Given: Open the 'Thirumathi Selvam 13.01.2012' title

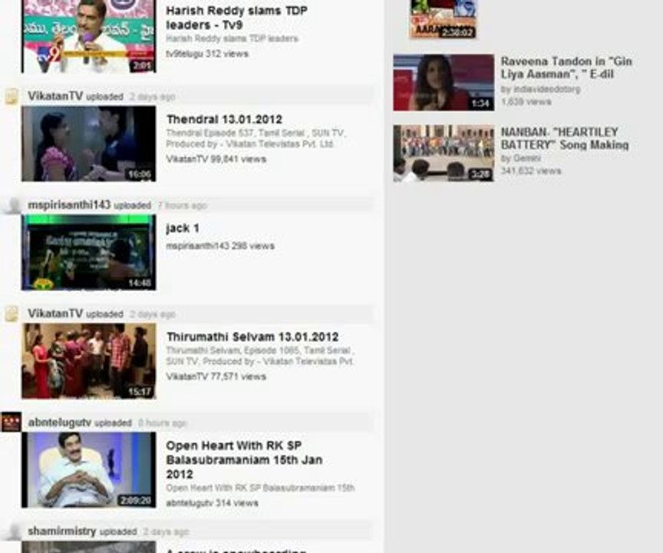Looking at the screenshot, I should pos(252,337).
